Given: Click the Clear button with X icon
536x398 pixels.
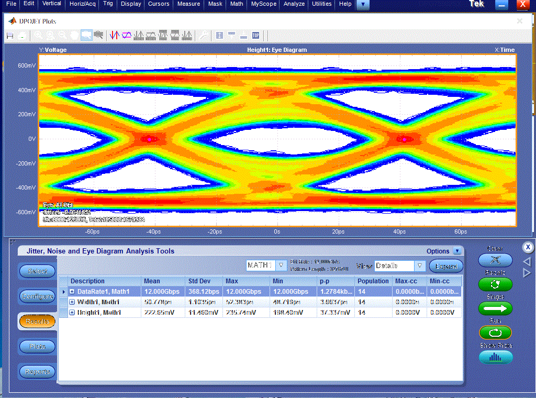Looking at the screenshot, I should [x=495, y=260].
